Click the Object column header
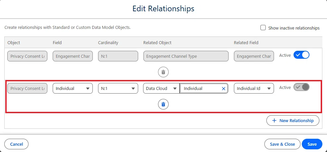Image resolution: width=327 pixels, height=152 pixels. (x=14, y=42)
